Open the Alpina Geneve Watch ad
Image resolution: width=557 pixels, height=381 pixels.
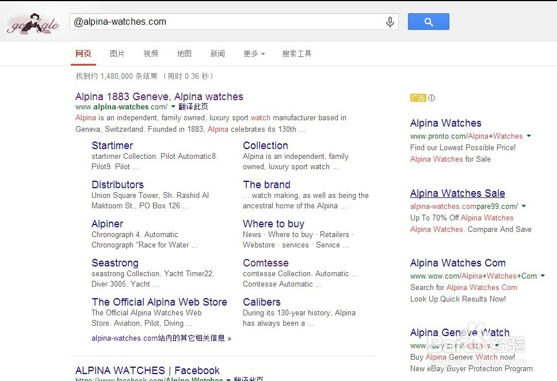coord(460,332)
